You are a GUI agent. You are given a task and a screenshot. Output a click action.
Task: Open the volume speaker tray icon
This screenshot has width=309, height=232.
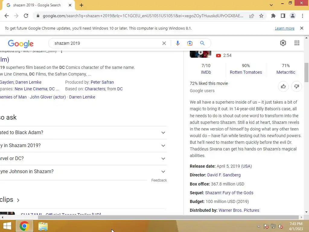point(281,226)
